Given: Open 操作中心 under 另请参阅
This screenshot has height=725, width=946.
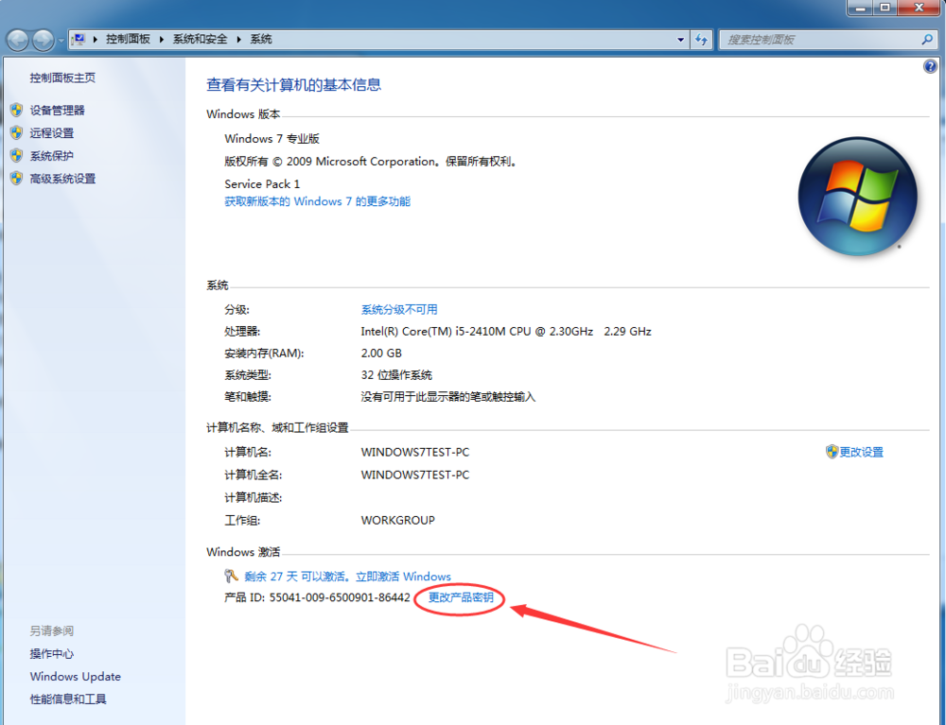Looking at the screenshot, I should [52, 654].
